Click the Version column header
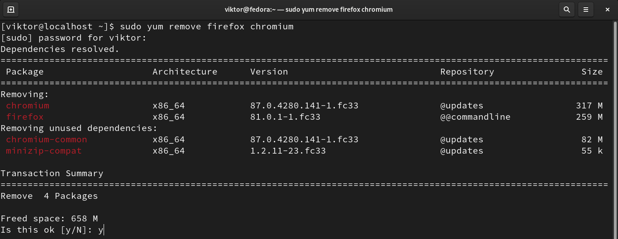This screenshot has height=239, width=618. (x=269, y=72)
